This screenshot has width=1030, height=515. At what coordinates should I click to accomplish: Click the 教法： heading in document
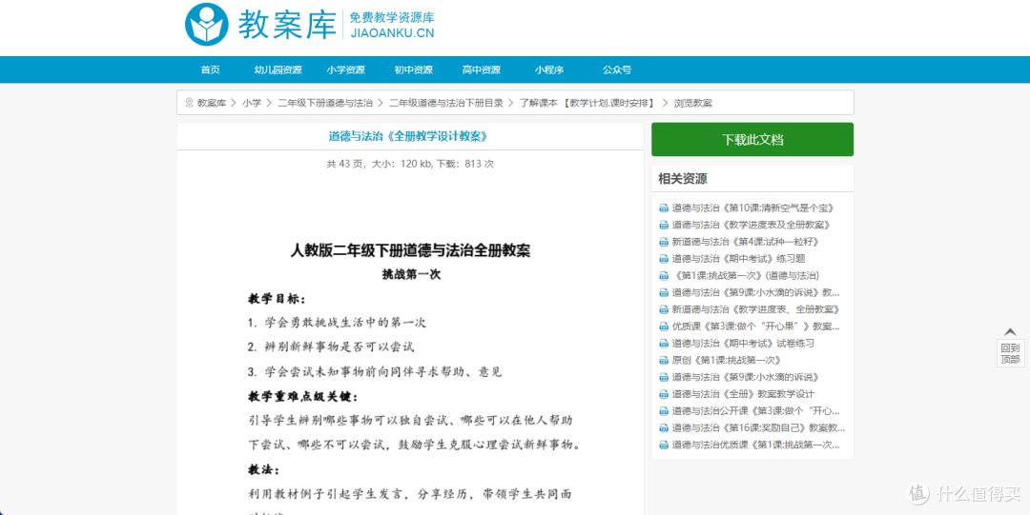(x=263, y=470)
